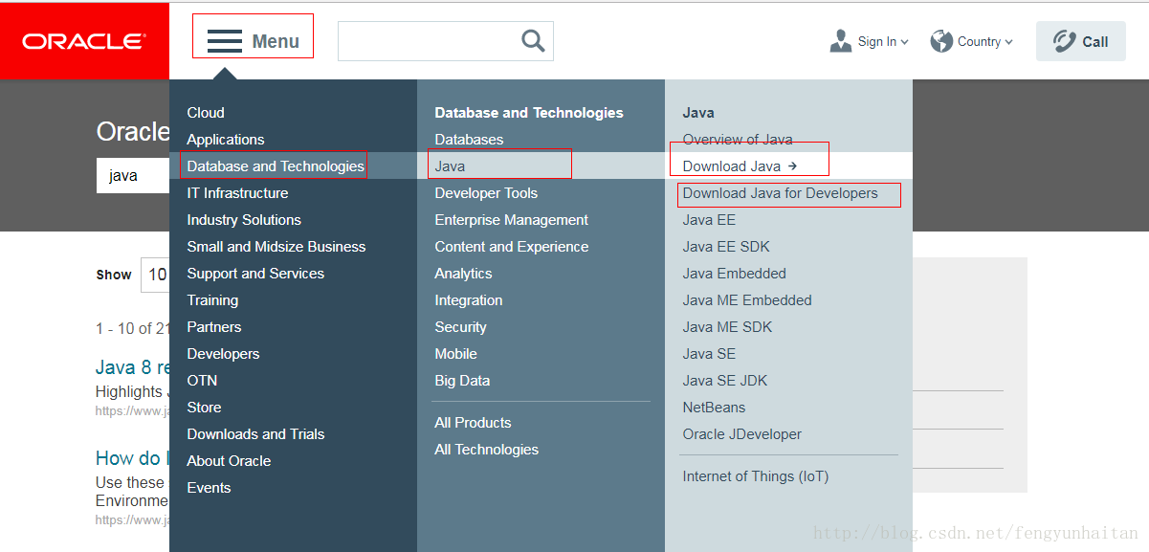Open Download Java for Developers
The width and height of the screenshot is (1149, 552).
point(780,193)
